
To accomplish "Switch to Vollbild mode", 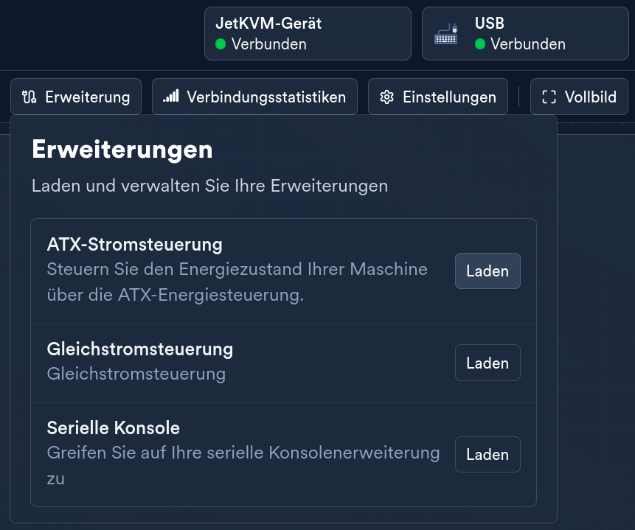I will [x=579, y=97].
